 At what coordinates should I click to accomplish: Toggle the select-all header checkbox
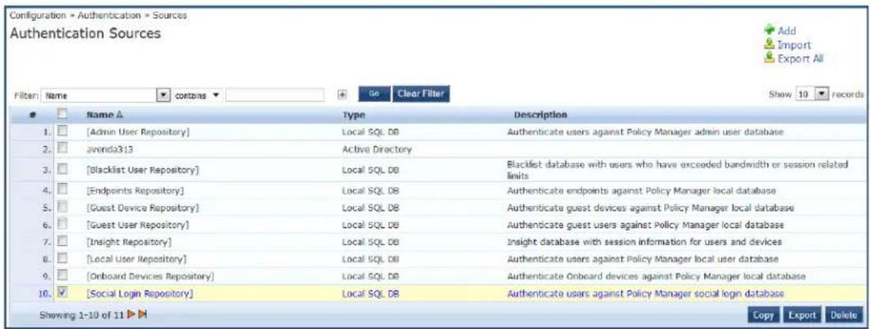tap(63, 115)
